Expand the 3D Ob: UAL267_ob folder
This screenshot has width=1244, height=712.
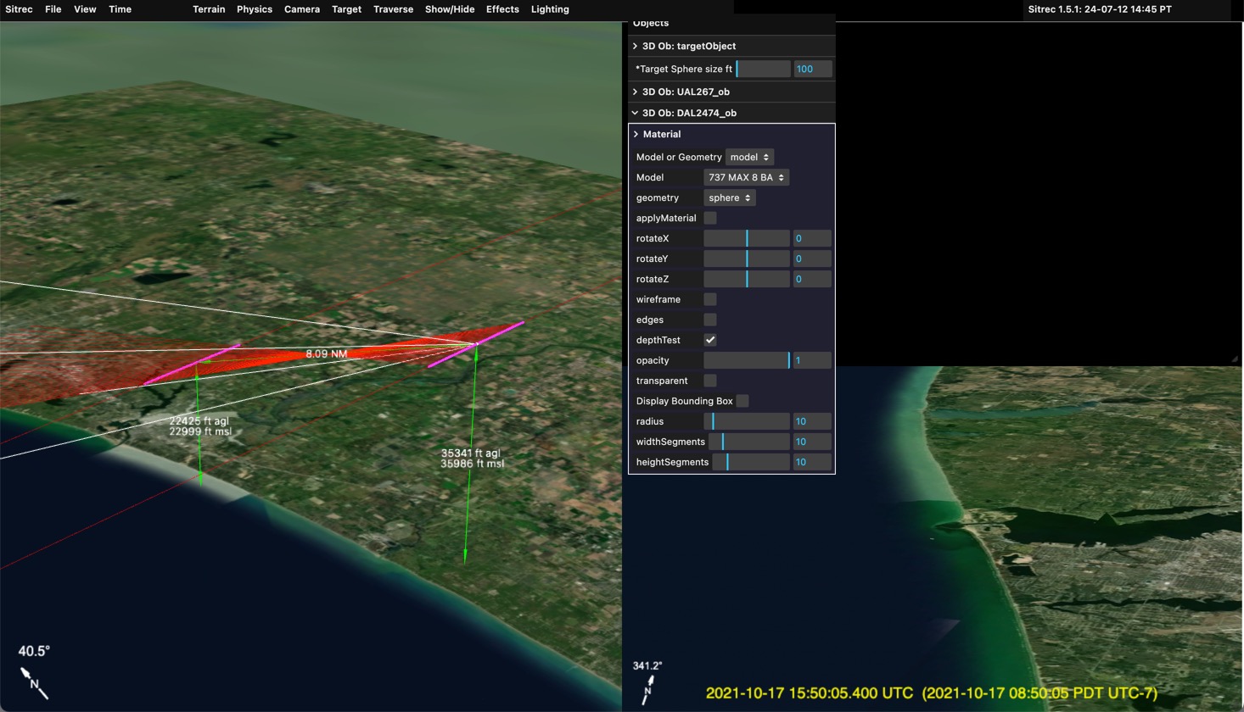tap(685, 92)
